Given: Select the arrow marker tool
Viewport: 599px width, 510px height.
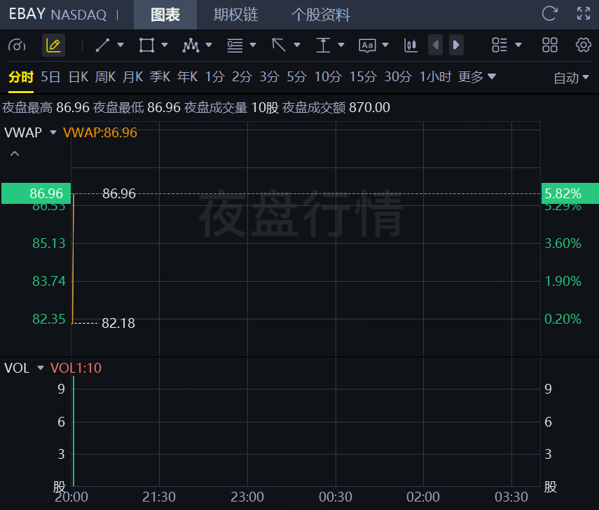Looking at the screenshot, I should pos(279,46).
